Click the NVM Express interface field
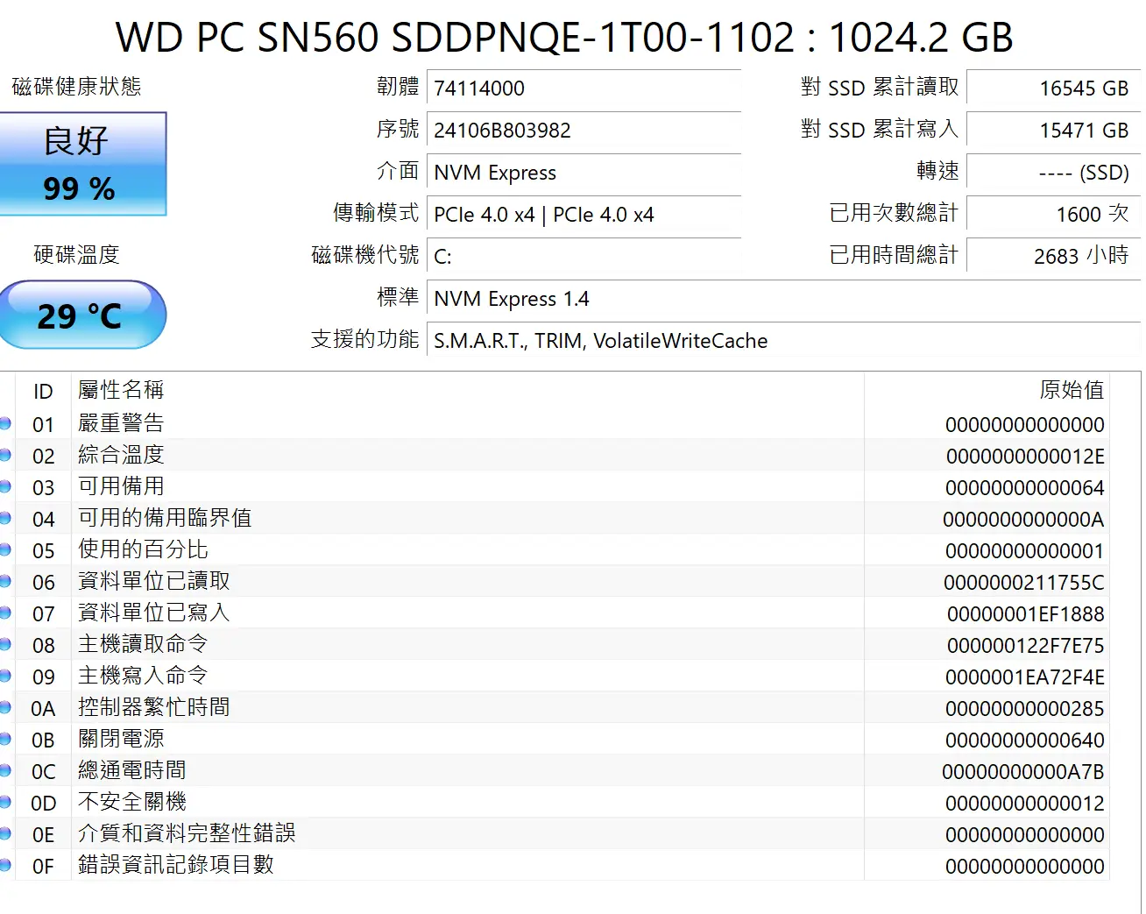Viewport: 1146px width, 914px height. 583,173
